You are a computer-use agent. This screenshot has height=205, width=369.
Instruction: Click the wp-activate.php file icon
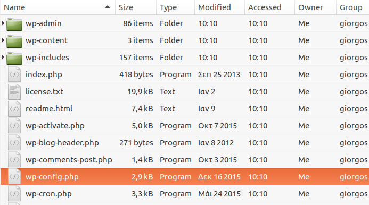click(14, 126)
